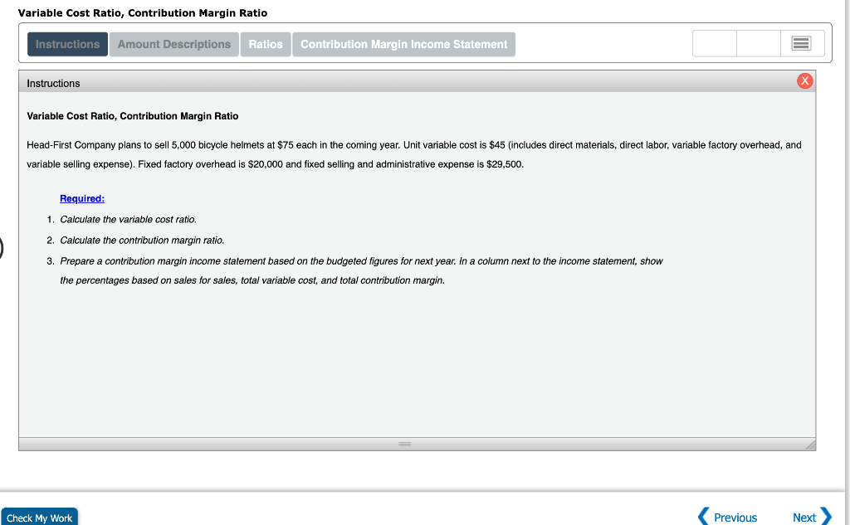Viewport: 850px width, 525px height.
Task: Click Check My Work button
Action: [40, 518]
